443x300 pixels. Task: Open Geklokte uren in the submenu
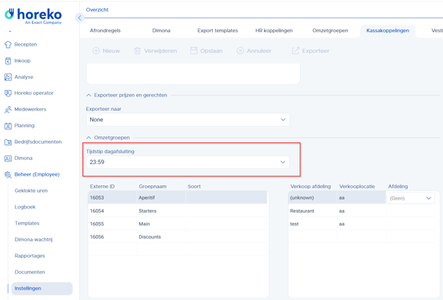tap(31, 191)
